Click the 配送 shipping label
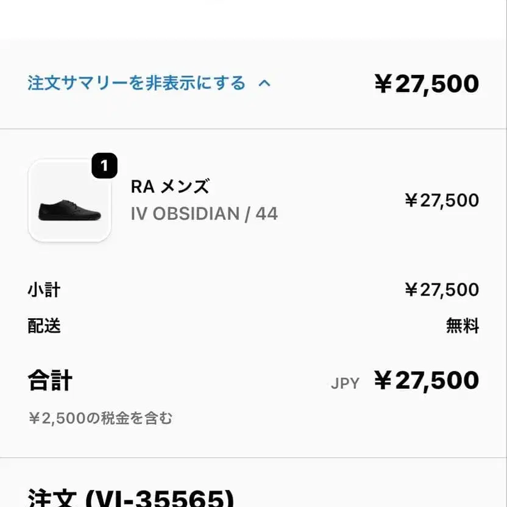The image size is (507, 507). pos(44,325)
